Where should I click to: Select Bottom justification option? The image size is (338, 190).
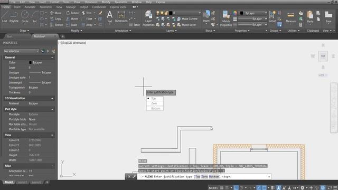[x=155, y=108]
